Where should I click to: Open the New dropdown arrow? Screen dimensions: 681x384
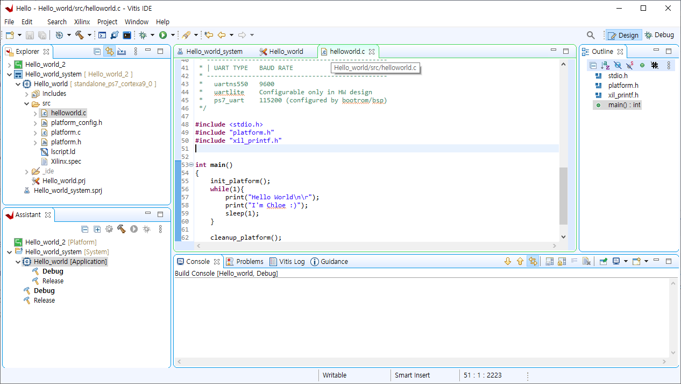click(x=19, y=35)
